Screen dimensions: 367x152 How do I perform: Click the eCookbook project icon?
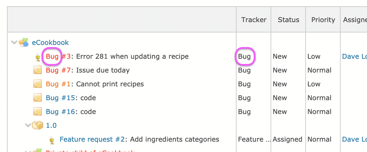pos(24,42)
